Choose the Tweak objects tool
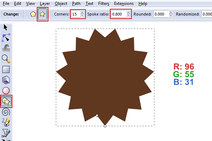 click(x=6, y=48)
